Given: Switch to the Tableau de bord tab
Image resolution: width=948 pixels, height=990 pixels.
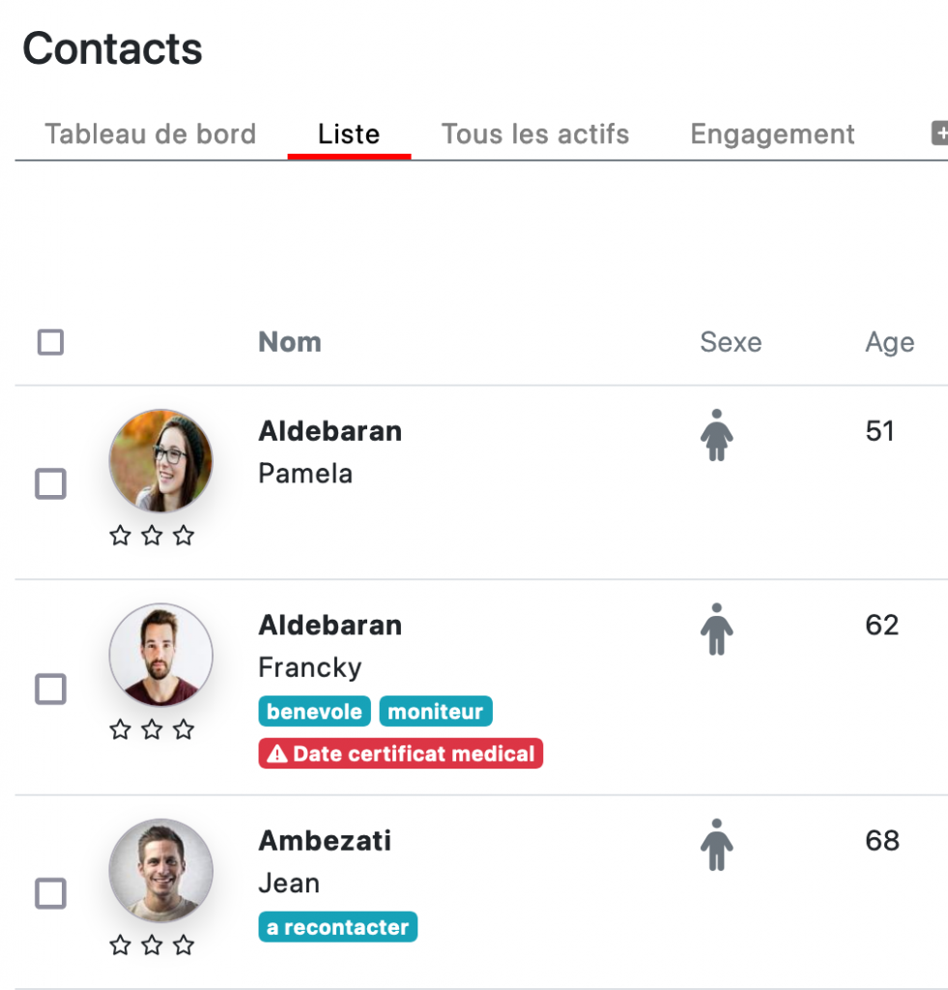Looking at the screenshot, I should tap(151, 133).
